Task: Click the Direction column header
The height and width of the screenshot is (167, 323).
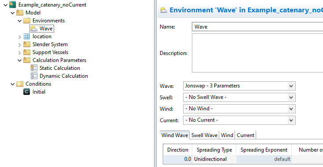Action: [x=178, y=150]
